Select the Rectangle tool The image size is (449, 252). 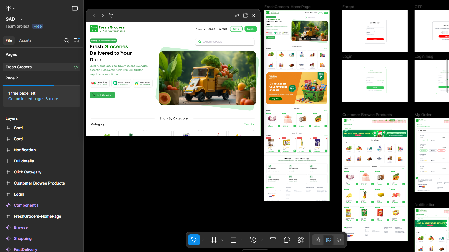tap(233, 240)
